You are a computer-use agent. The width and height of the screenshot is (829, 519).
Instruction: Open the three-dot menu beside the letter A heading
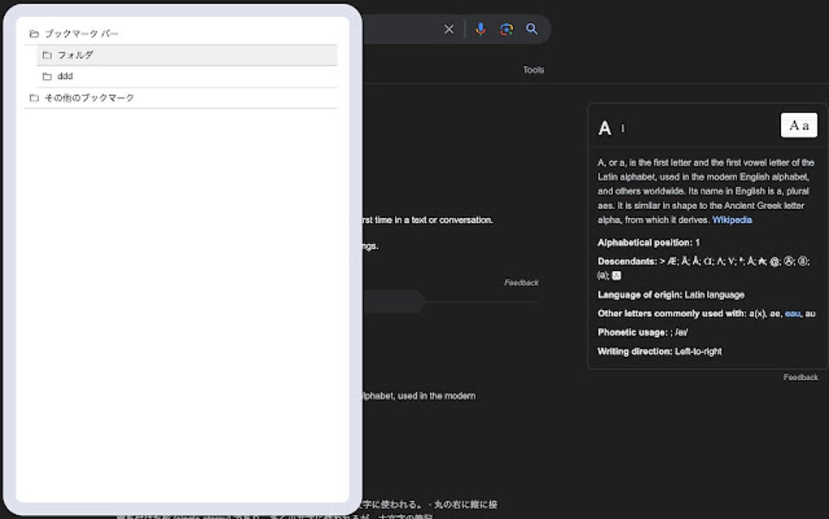[x=622, y=129]
